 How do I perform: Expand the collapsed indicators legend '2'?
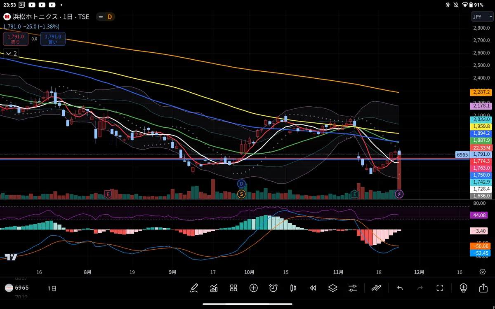[x=12, y=53]
